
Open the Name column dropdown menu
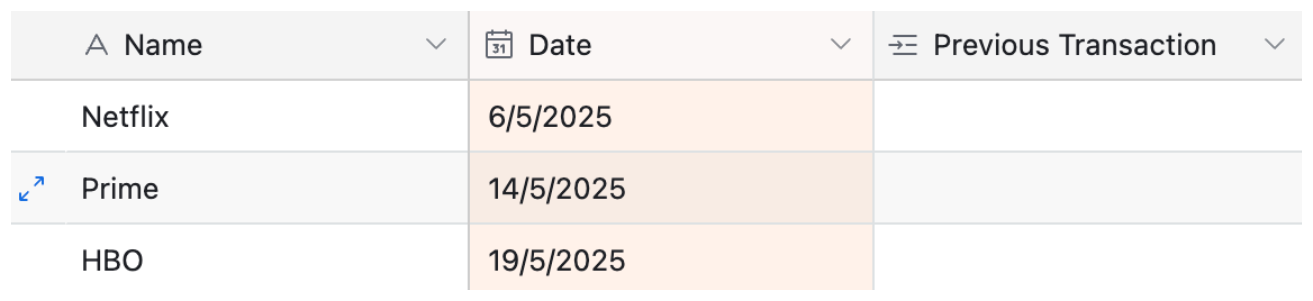[436, 44]
